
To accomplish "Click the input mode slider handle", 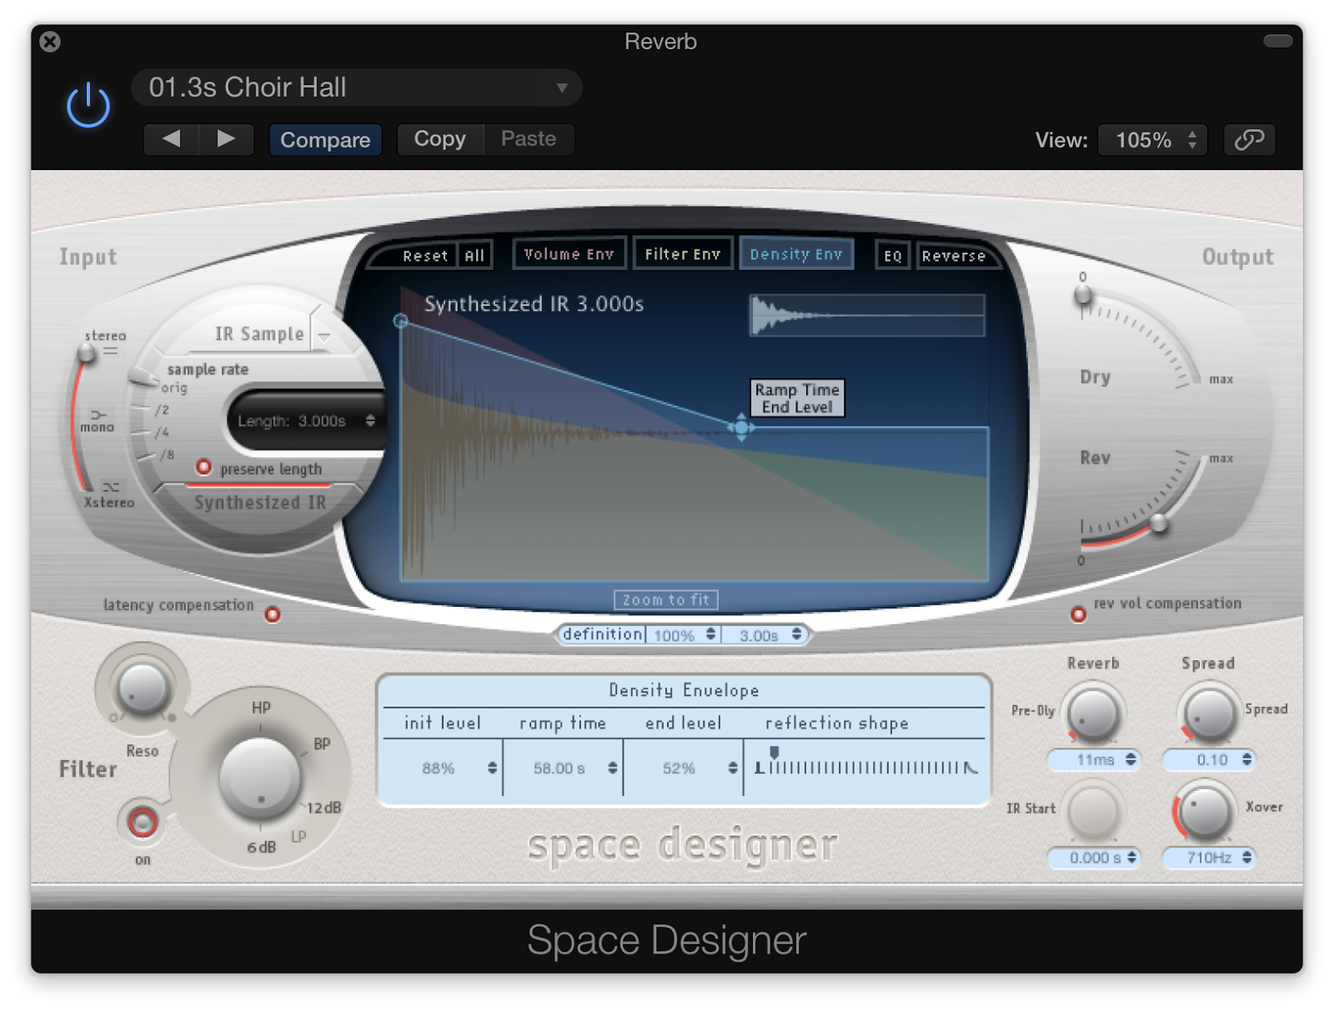I will click(87, 353).
